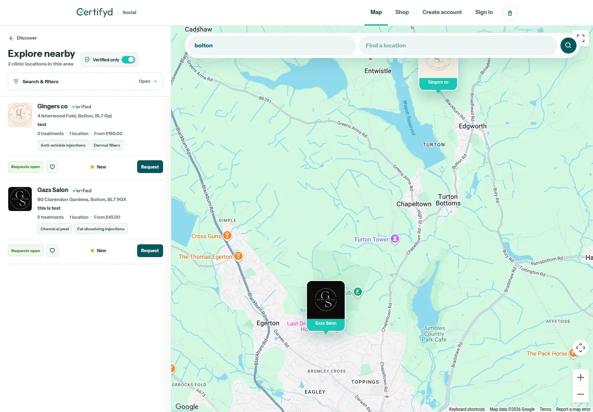Open the shopping bag icon in header
The image size is (593, 412).
tap(510, 13)
